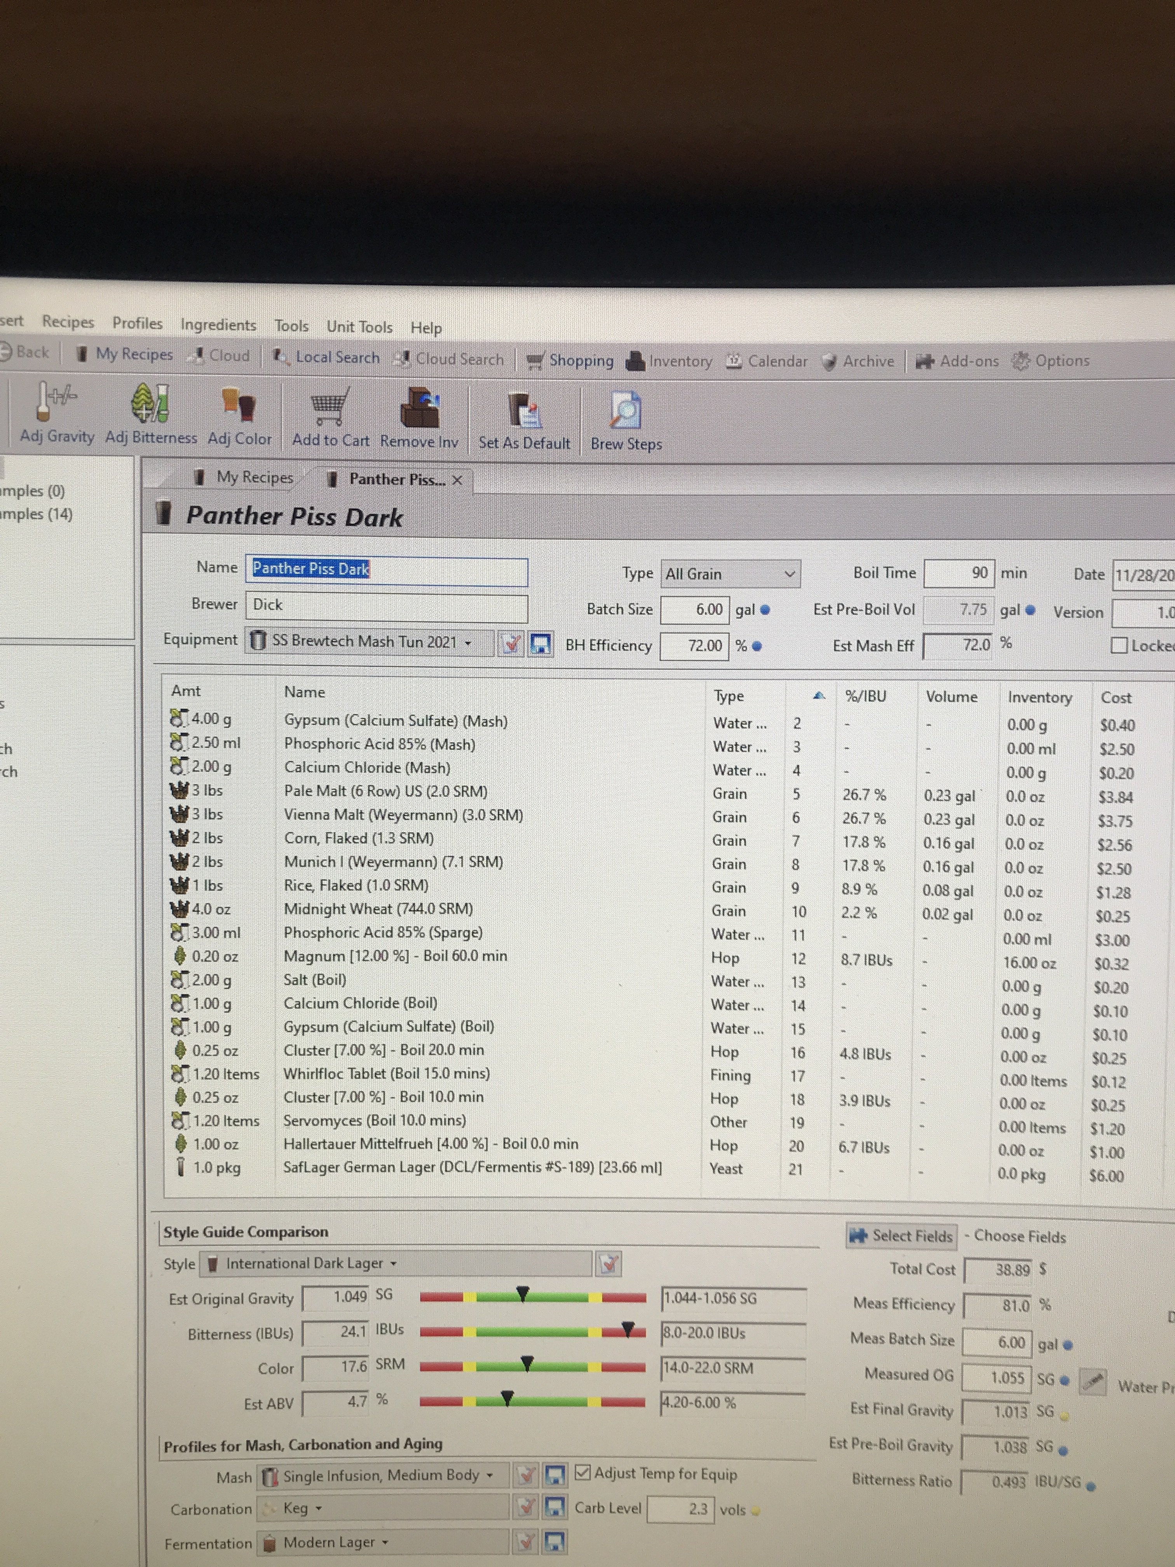Click the style edit checkmark icon
1175x1567 pixels.
pyautogui.click(x=608, y=1264)
